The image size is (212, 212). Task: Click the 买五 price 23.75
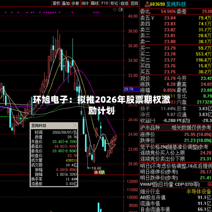170,72
